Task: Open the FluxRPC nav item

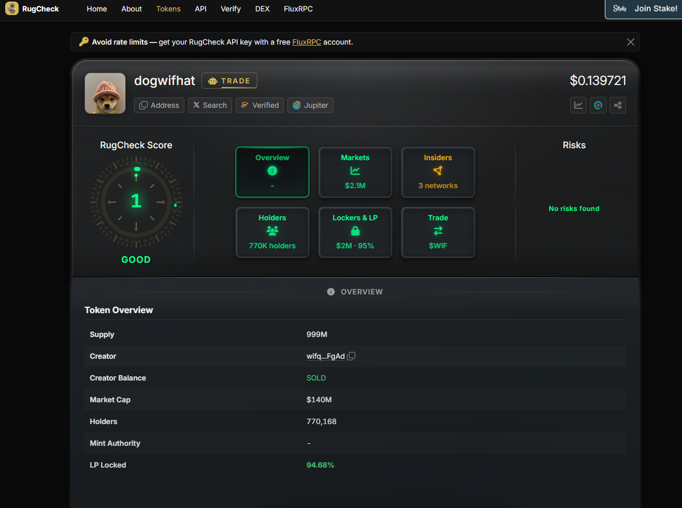Action: [298, 9]
